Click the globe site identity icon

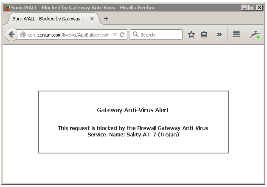point(23,34)
